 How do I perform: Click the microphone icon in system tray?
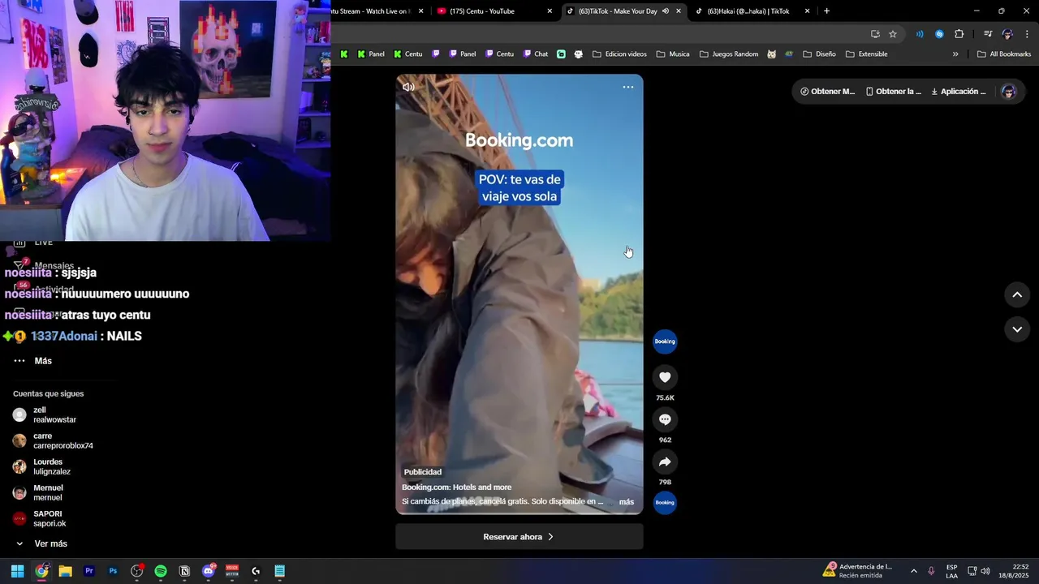tap(931, 571)
